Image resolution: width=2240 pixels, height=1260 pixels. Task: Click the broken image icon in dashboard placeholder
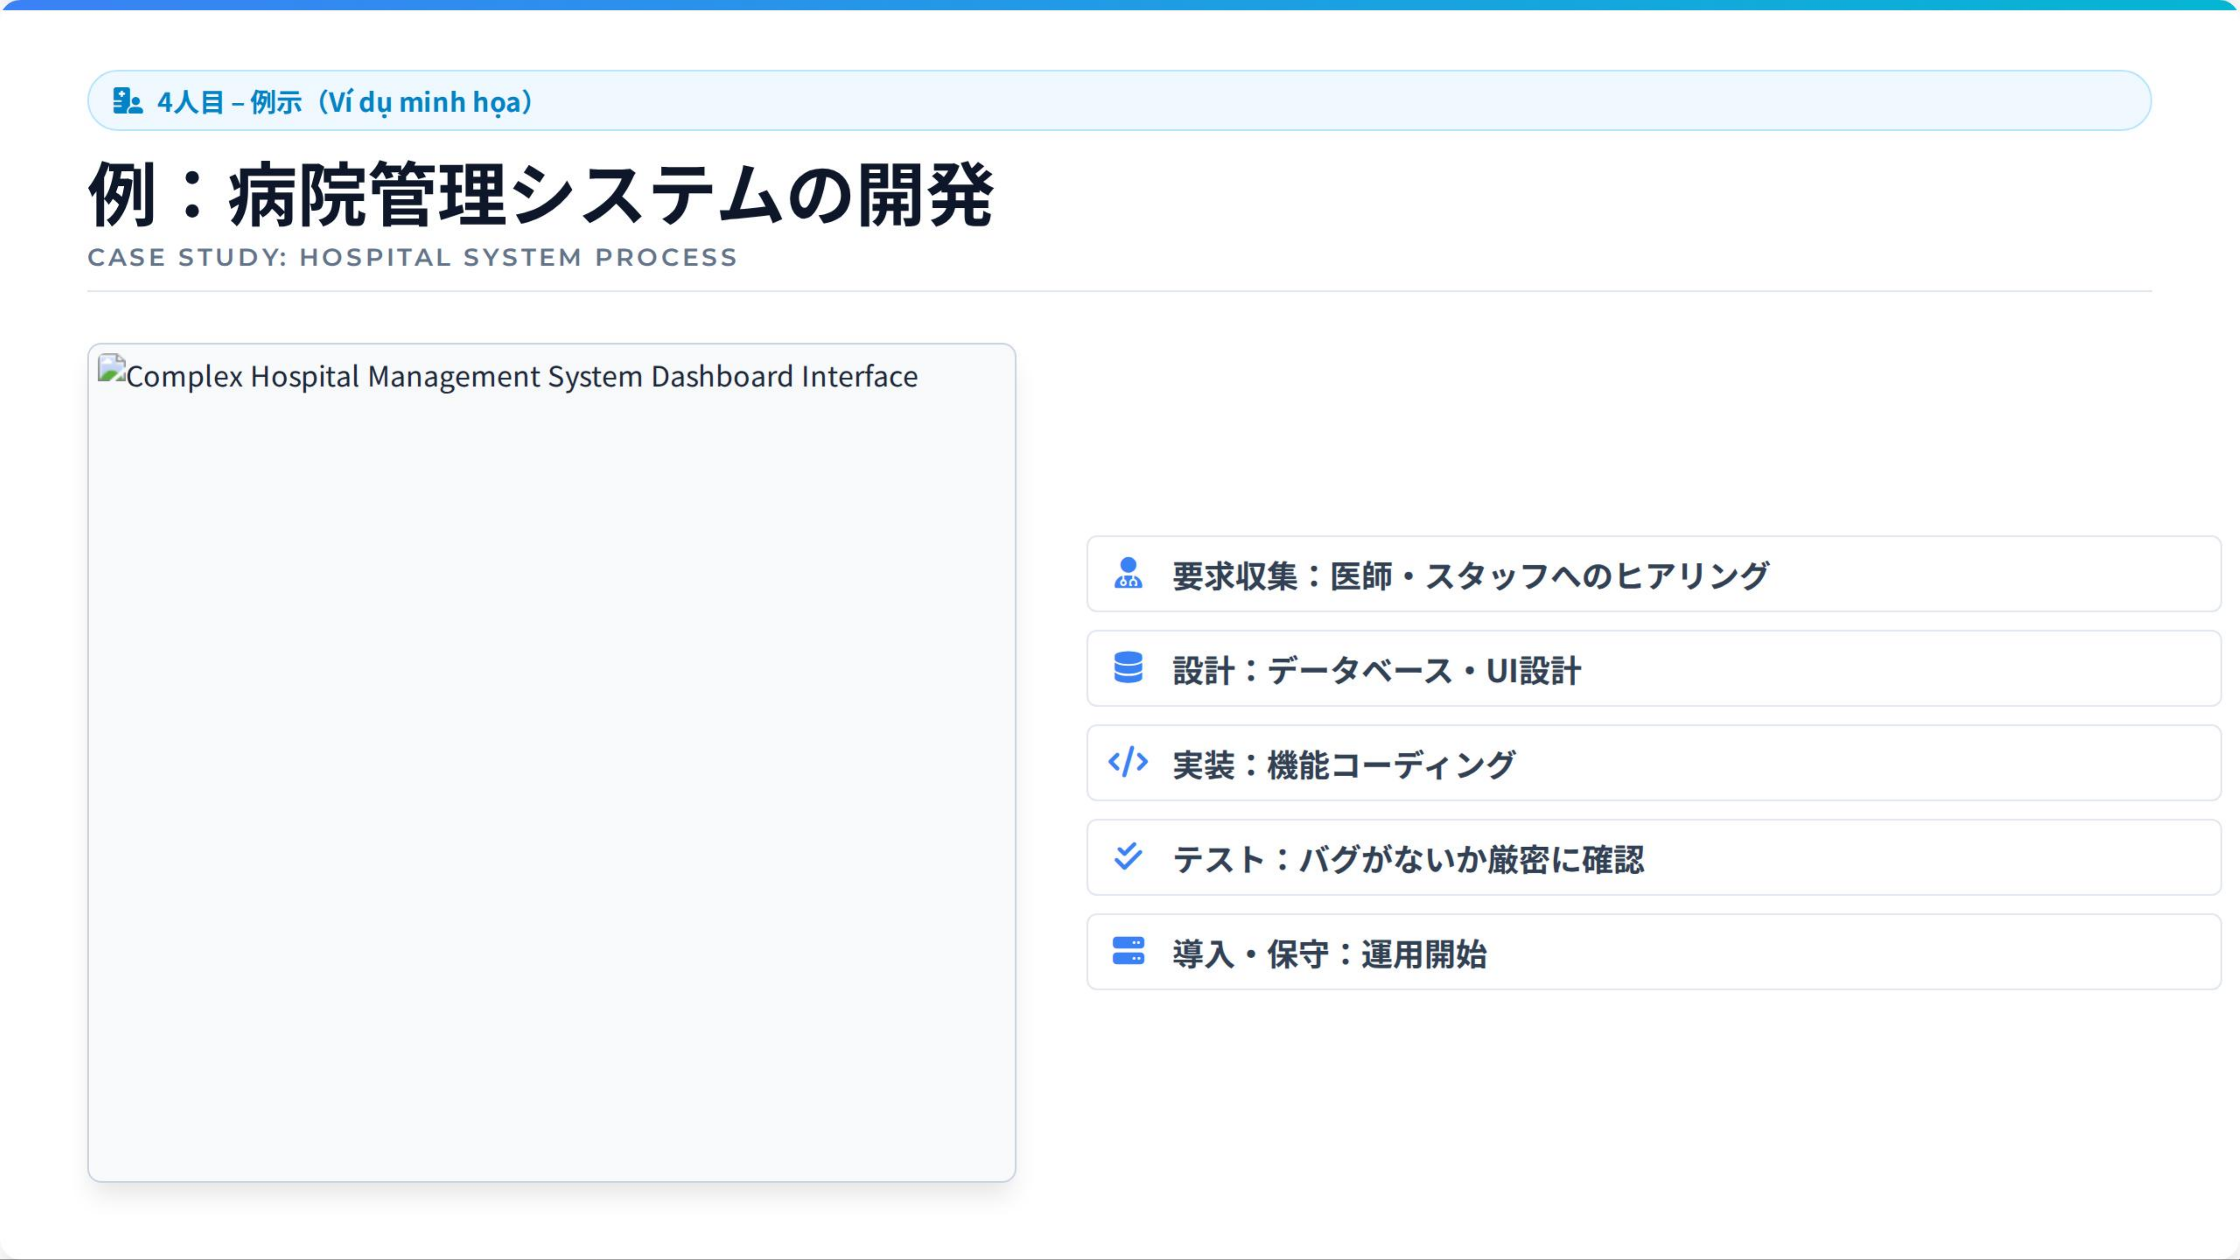click(x=111, y=369)
